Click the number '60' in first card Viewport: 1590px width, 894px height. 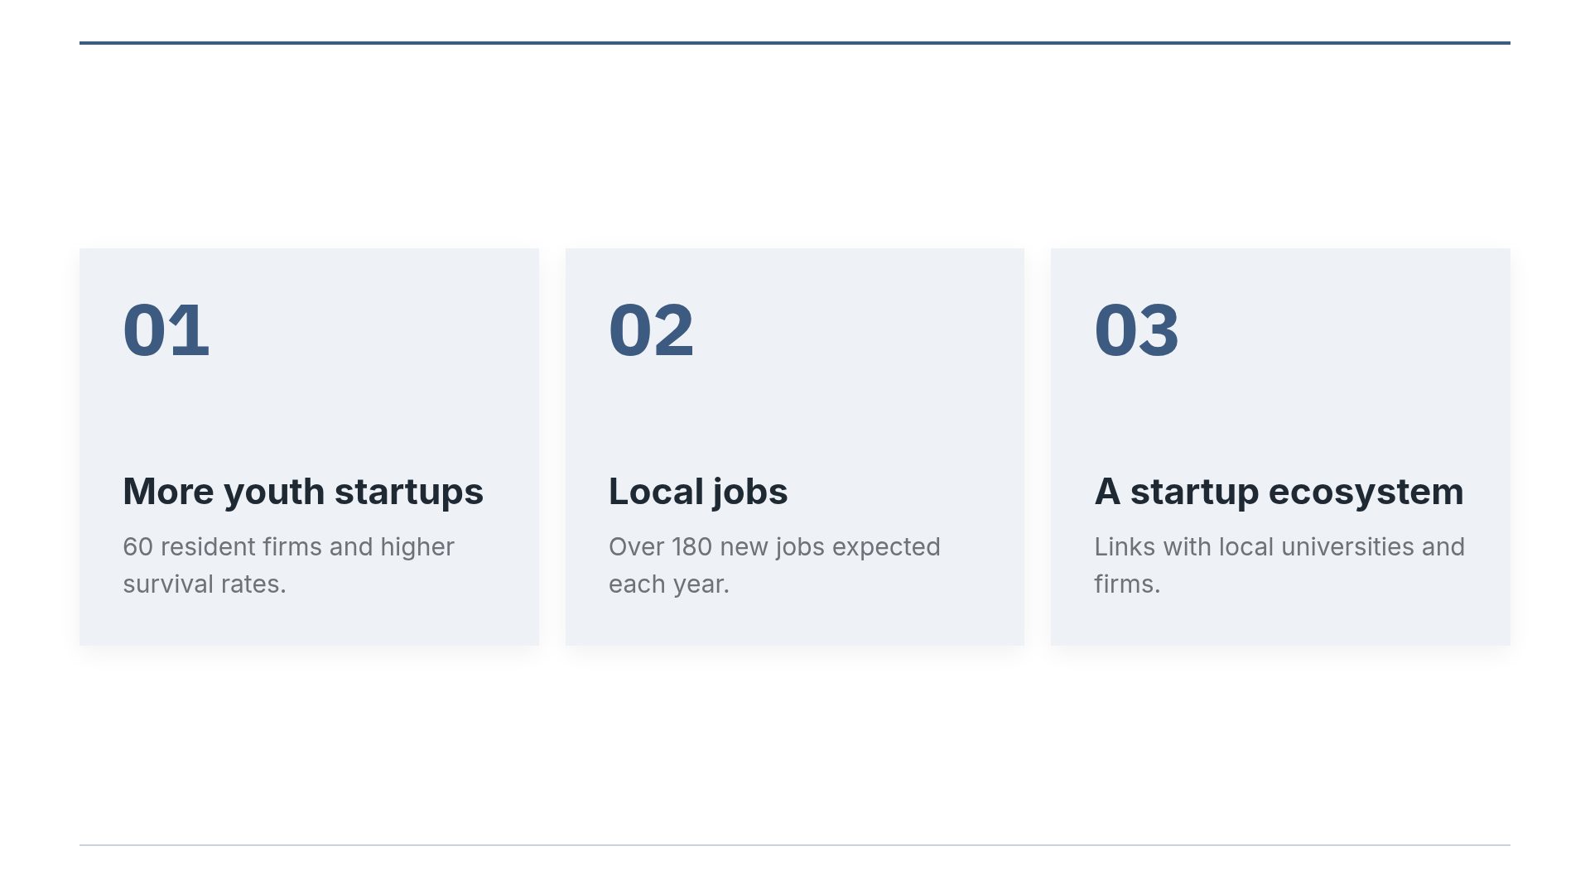coord(137,547)
